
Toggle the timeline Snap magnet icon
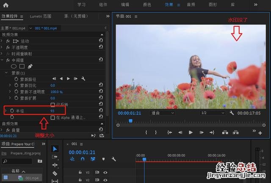pyautogui.click(x=83, y=159)
